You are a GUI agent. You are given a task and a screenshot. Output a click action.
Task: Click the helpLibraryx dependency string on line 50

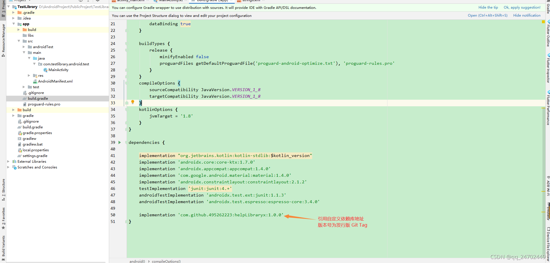231,215
